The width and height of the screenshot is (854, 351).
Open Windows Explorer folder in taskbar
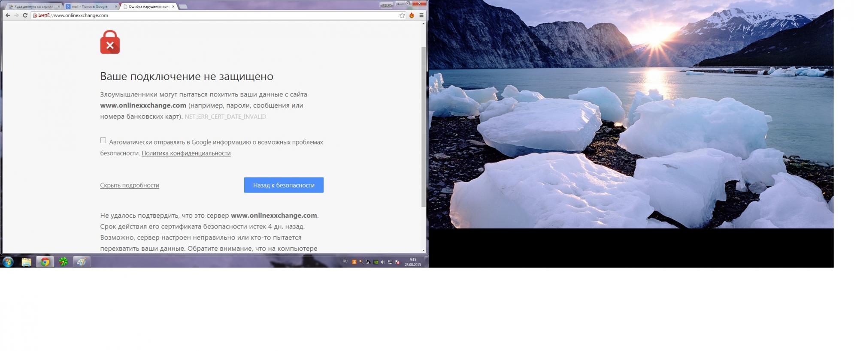pos(26,262)
